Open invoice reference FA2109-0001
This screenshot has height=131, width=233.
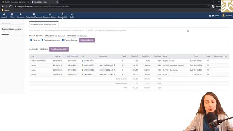[x=89, y=74]
